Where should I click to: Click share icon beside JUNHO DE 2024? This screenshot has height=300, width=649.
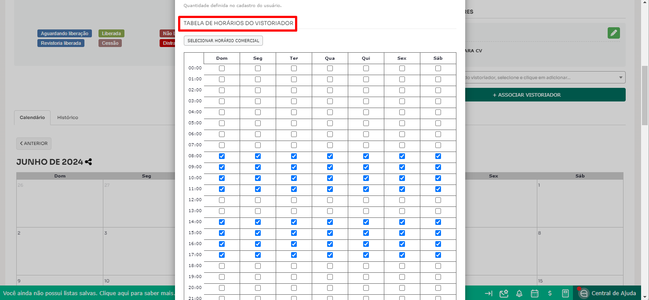point(88,162)
